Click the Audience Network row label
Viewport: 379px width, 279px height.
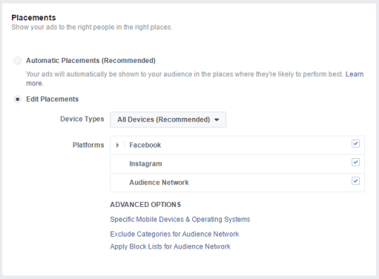(x=159, y=182)
